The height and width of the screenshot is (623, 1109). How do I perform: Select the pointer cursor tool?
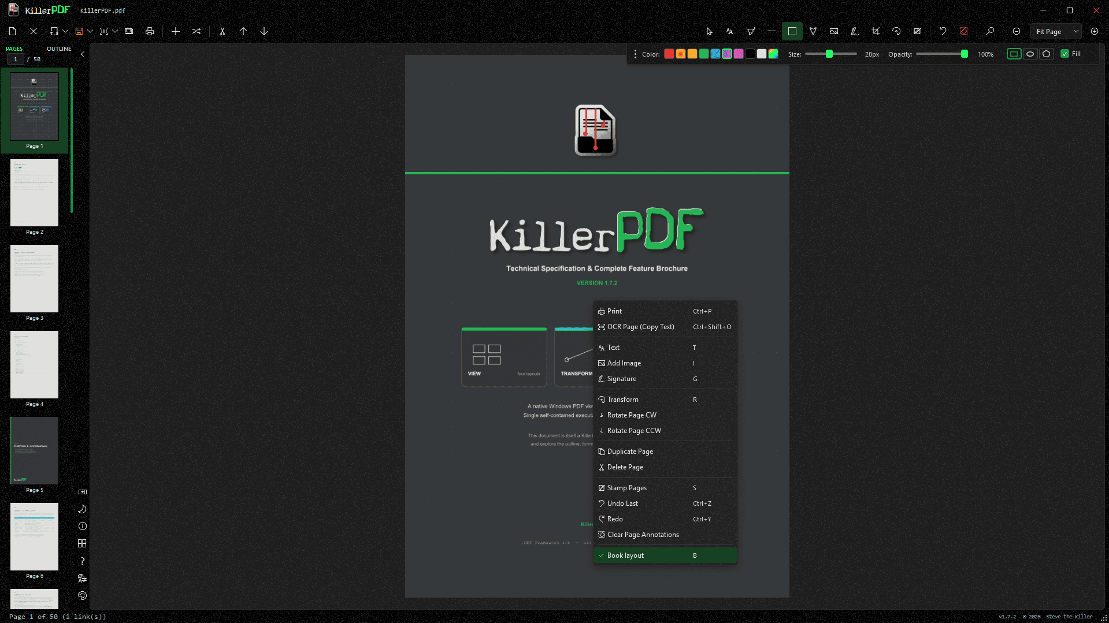[709, 31]
